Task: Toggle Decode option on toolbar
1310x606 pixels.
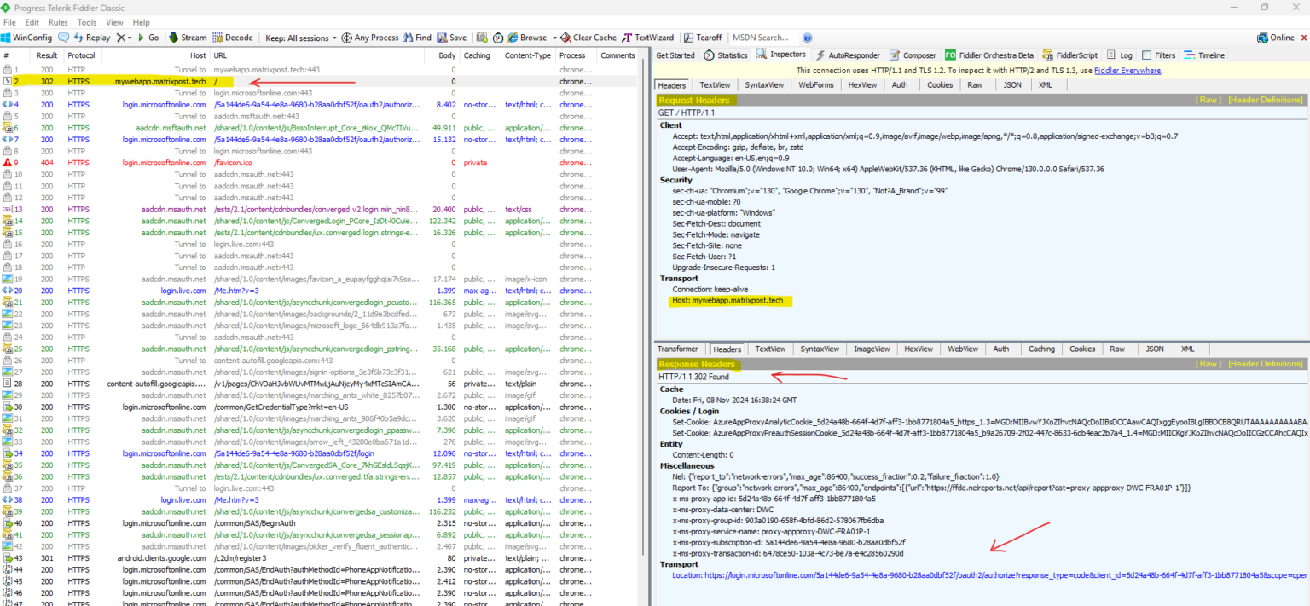Action: pos(233,38)
